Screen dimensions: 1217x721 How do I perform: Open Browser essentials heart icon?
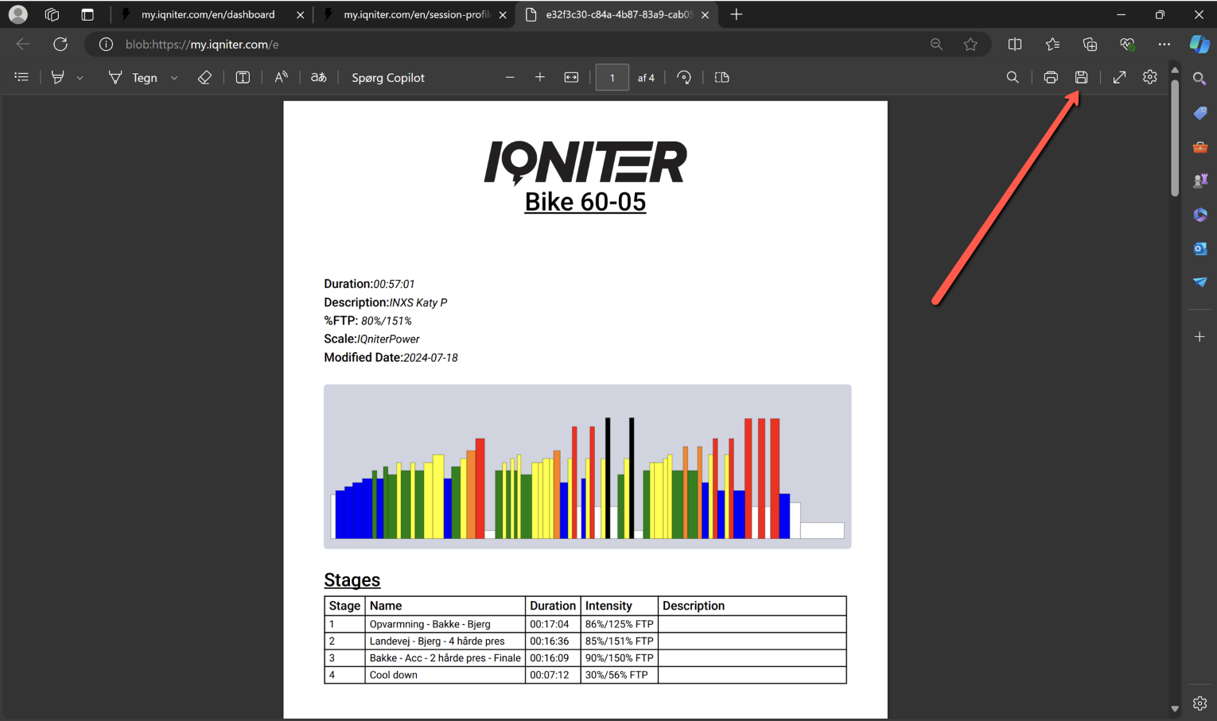point(1127,45)
